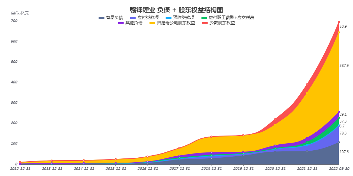Viewport: 353px width, 176px height.
Task: Select the purple data point at 2022-09-30
Action: 339,112
